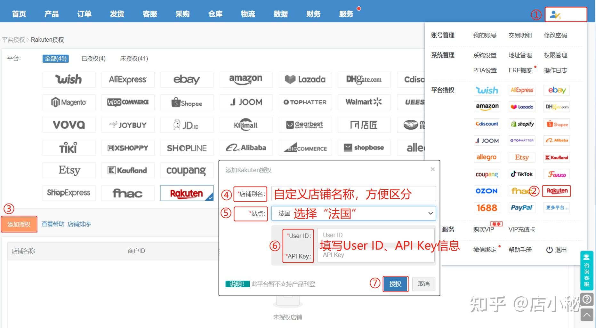This screenshot has width=596, height=328.
Task: Close the Rakuten authorization dialog
Action: click(x=433, y=169)
